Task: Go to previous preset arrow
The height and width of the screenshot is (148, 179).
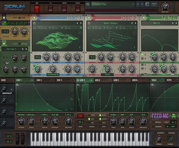Action: pyautogui.click(x=138, y=4)
